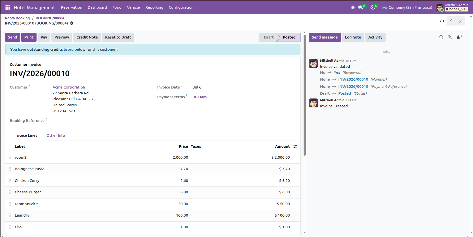Select the Posted status stage
This screenshot has height=237, width=473.
point(289,37)
